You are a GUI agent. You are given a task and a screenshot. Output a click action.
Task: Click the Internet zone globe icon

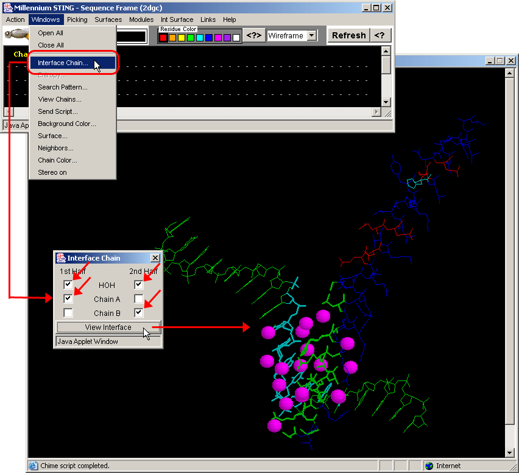pyautogui.click(x=429, y=466)
